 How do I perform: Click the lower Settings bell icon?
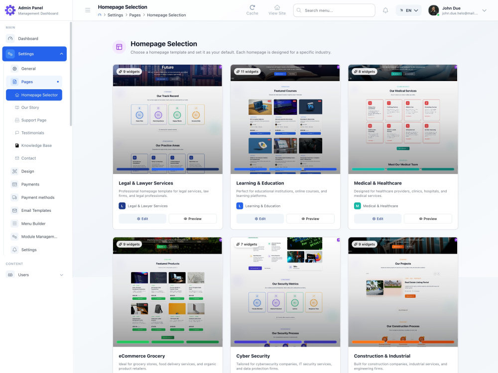pyautogui.click(x=14, y=250)
